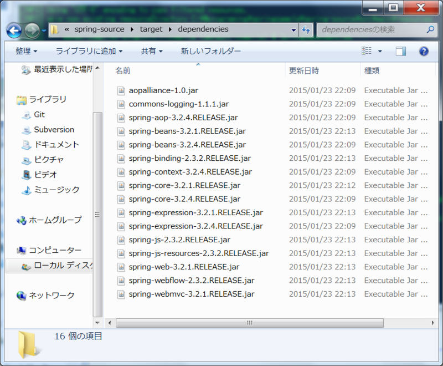
Task: Click the ビデオ library icon
Action: [x=27, y=175]
